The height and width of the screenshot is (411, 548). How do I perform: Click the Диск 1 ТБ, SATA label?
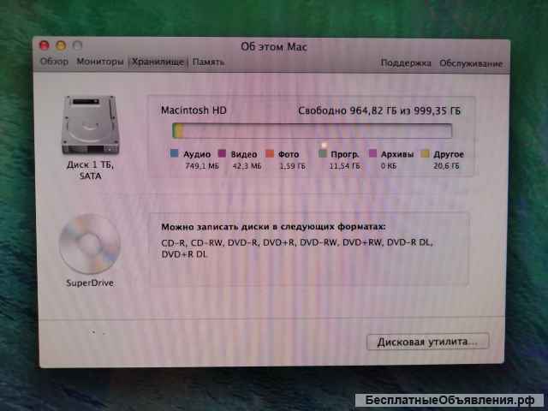click(x=90, y=170)
